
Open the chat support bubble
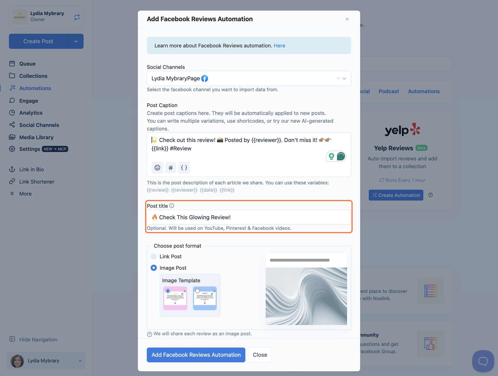483,361
